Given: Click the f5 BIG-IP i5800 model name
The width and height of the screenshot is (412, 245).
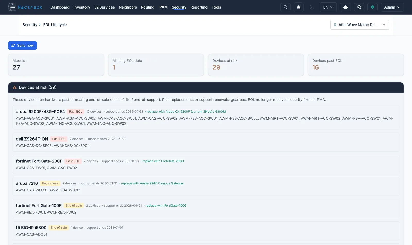Looking at the screenshot, I should tap(31, 228).
